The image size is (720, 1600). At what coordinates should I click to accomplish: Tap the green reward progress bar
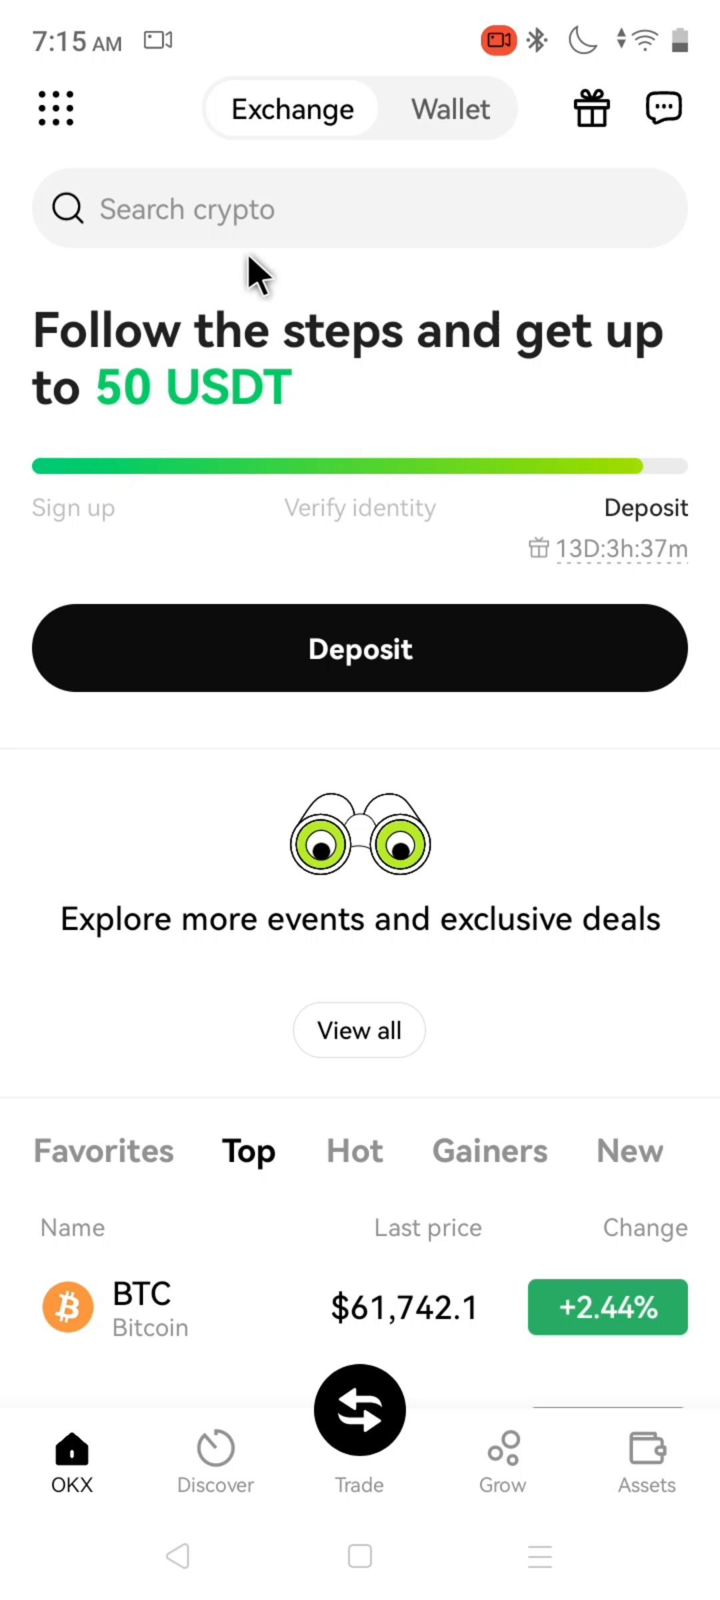[x=337, y=466]
